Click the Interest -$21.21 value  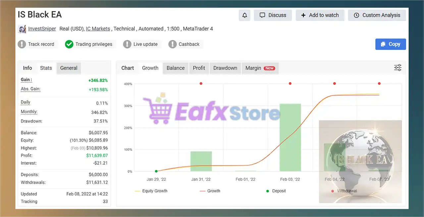(x=100, y=163)
